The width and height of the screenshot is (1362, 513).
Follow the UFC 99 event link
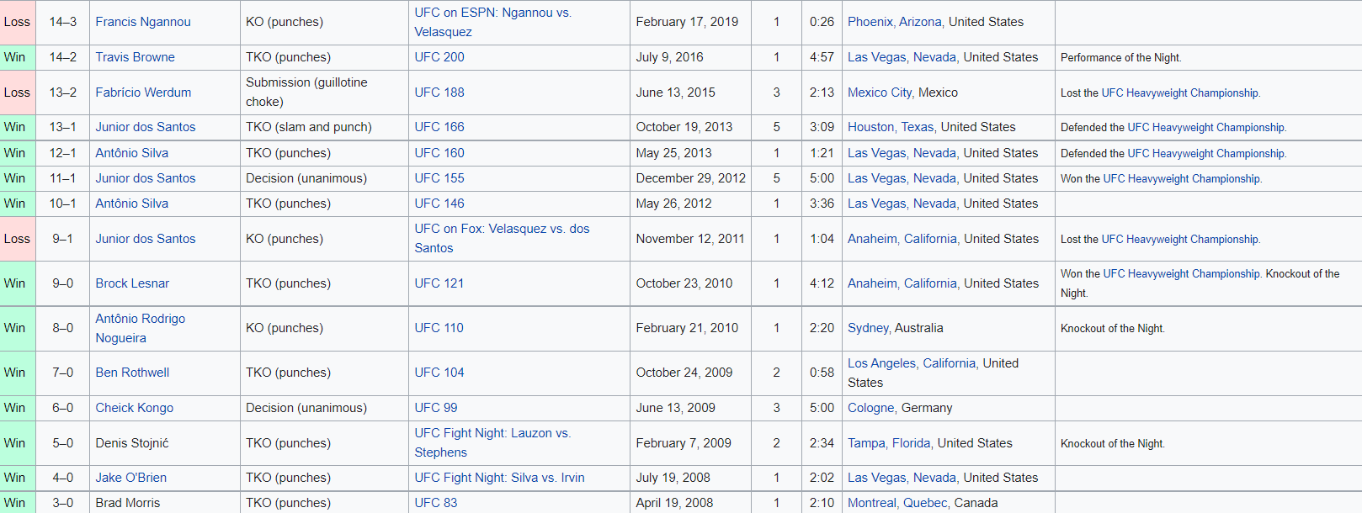point(436,408)
